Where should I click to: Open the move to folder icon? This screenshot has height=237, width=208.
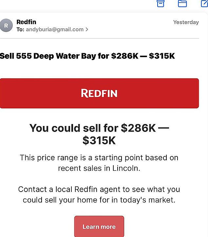(182, 3)
